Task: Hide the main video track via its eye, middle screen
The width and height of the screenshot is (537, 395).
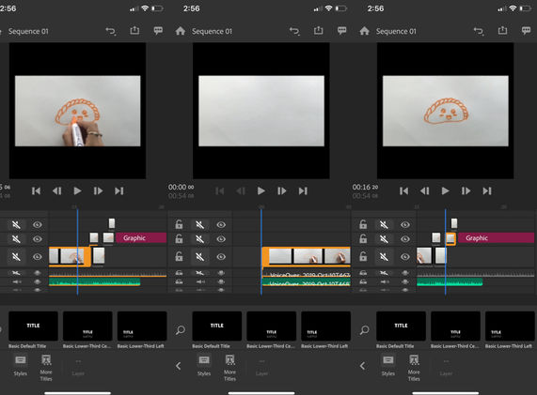Action: 221,256
